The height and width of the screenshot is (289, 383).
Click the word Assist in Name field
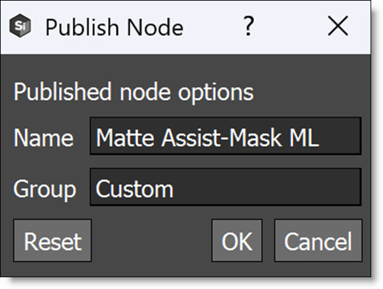click(x=191, y=138)
